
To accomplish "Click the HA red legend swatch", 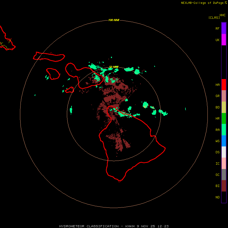I will (224, 85).
